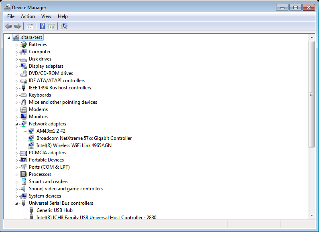Click the IEEE 1394 Bus host controllers icon
Screen dimensions: 319x232
pyautogui.click(x=24, y=88)
